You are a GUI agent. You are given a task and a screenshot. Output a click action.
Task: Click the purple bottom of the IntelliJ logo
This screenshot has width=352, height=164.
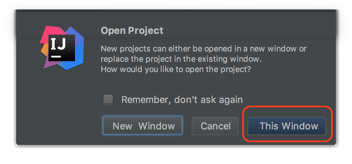click(x=50, y=64)
